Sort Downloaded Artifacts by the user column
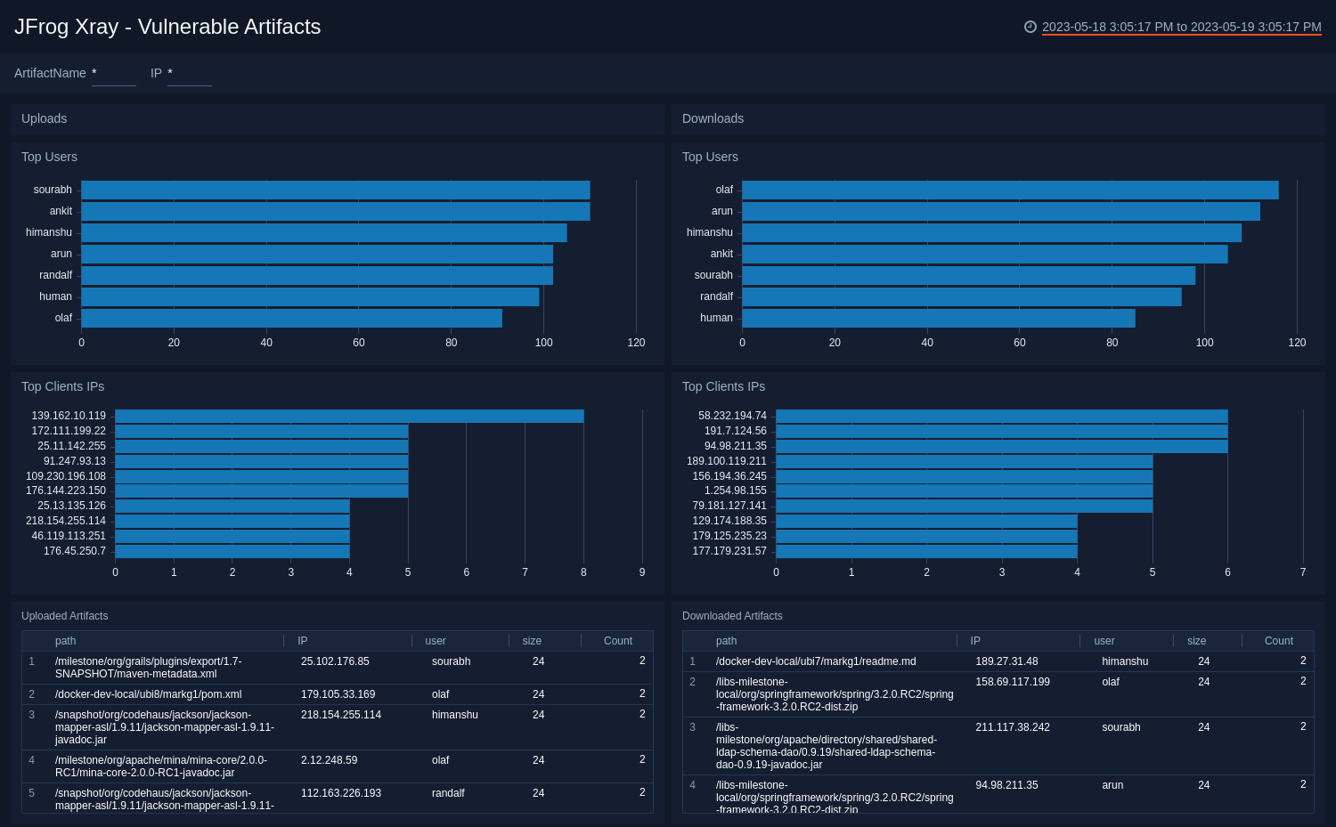 [1104, 641]
